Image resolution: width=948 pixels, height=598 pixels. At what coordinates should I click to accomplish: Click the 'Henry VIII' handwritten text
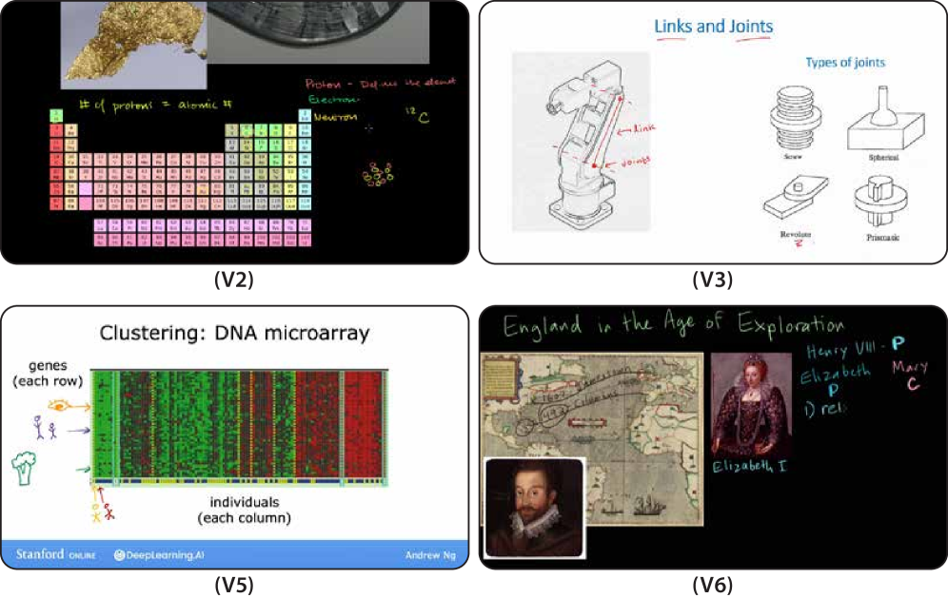(x=841, y=351)
